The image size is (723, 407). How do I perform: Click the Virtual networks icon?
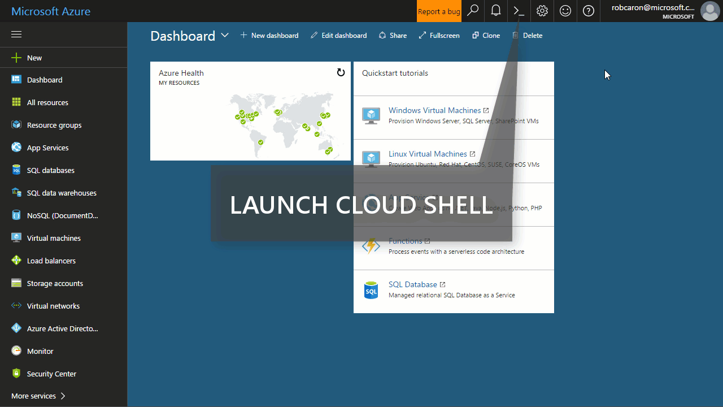point(16,306)
